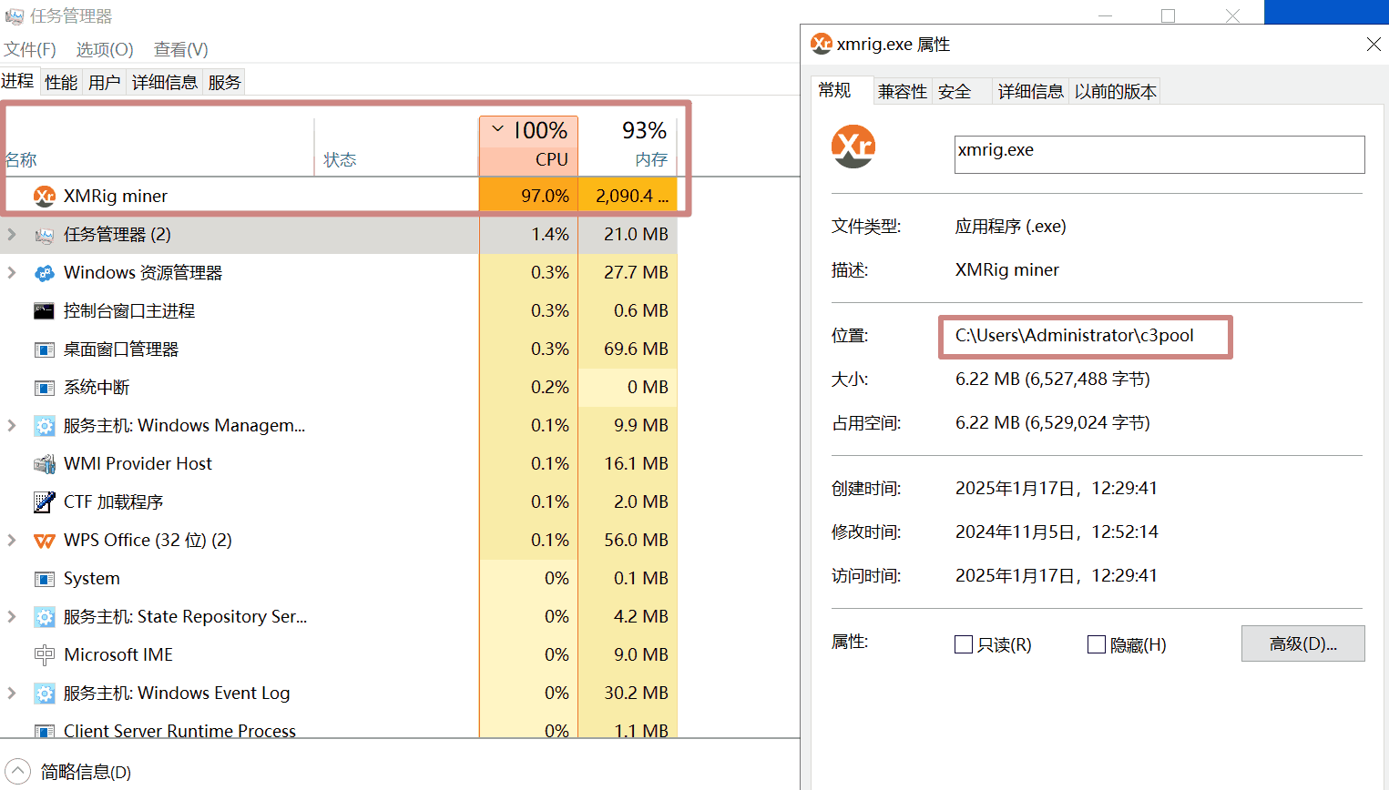
Task: Click the 高级(D)... button
Action: [1302, 643]
